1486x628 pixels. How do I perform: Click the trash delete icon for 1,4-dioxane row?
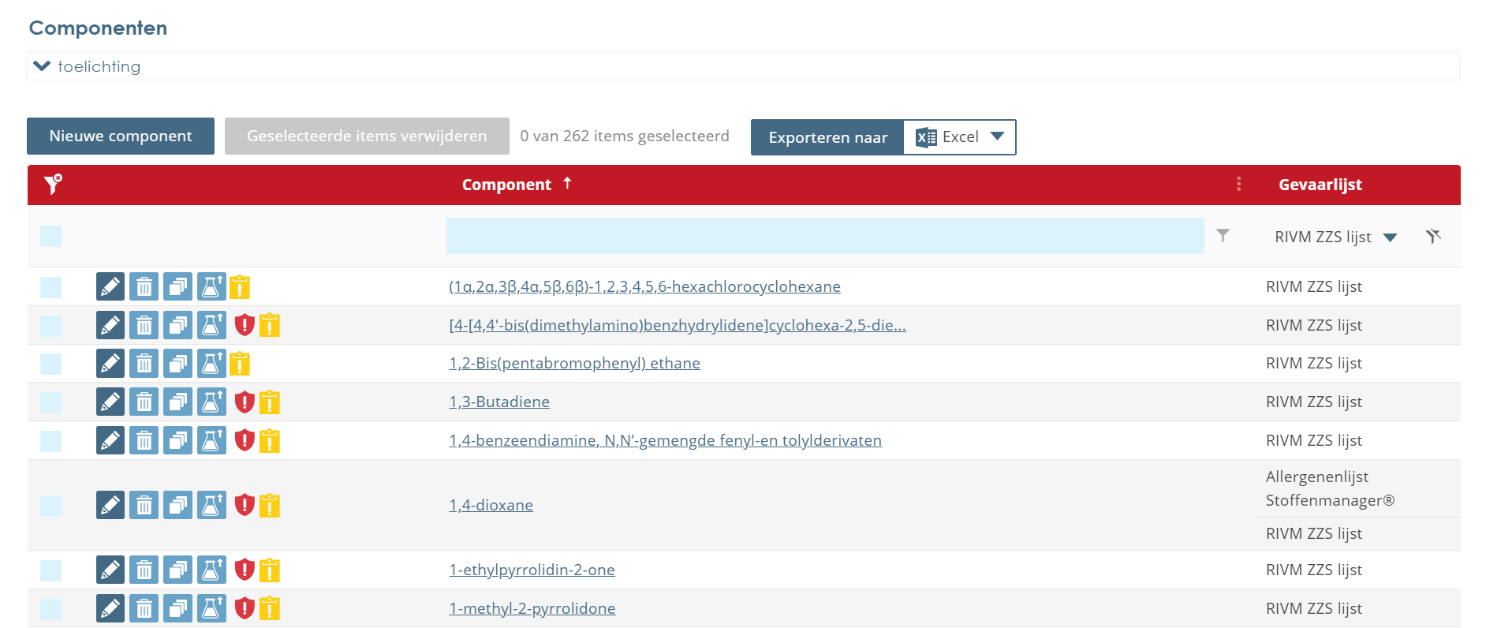coord(144,505)
